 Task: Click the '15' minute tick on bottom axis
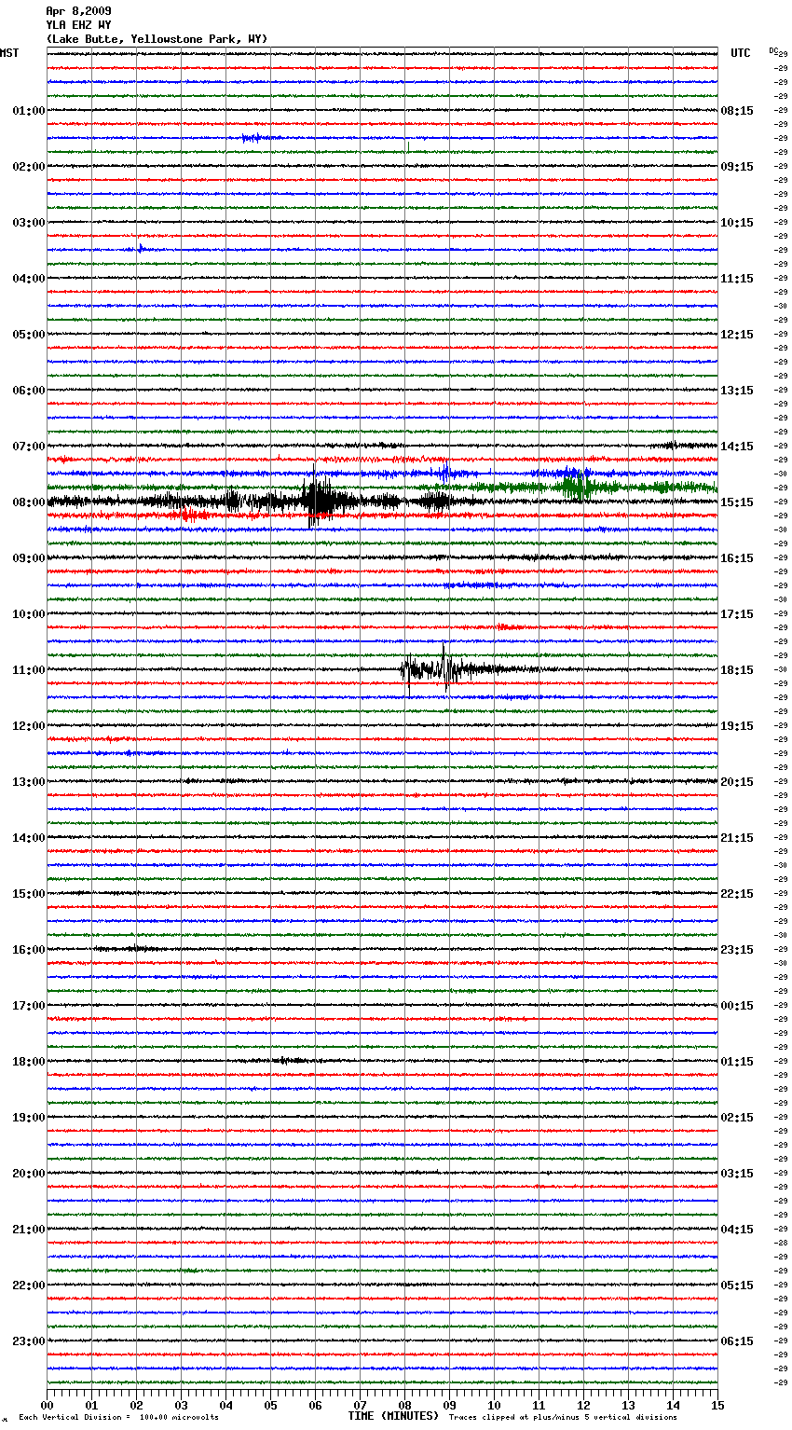(717, 1405)
